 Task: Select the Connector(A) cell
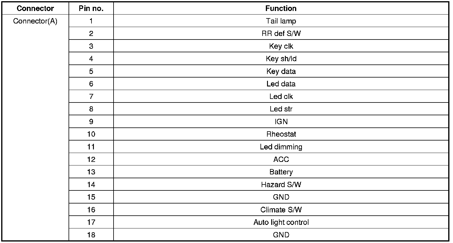[35, 21]
